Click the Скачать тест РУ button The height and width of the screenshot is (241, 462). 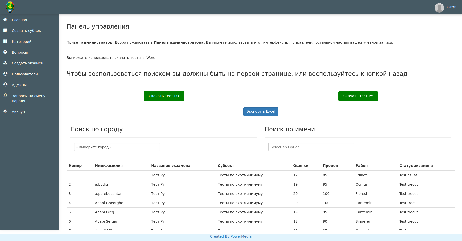tap(358, 96)
